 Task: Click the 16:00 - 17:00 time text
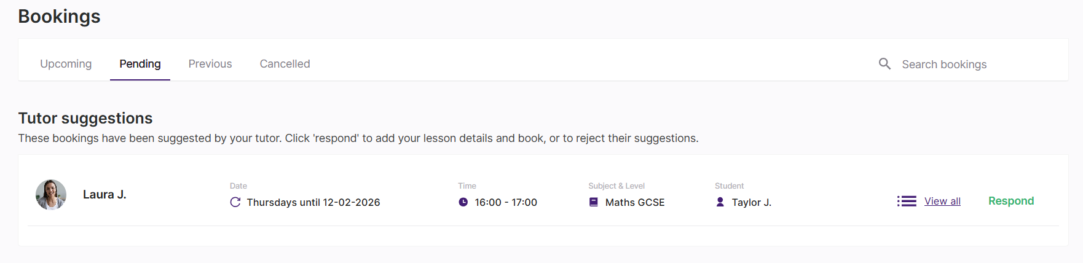click(x=506, y=202)
